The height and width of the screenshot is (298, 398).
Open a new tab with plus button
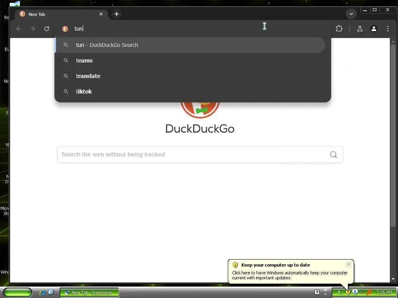pos(117,14)
